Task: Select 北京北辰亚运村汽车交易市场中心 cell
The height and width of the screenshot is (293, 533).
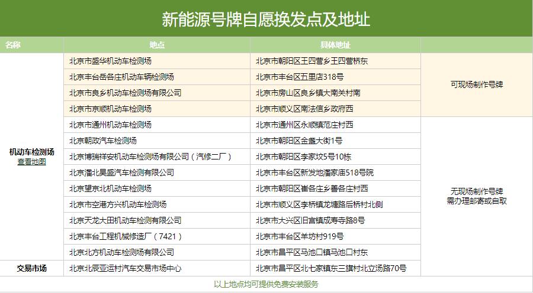Action: click(x=157, y=268)
